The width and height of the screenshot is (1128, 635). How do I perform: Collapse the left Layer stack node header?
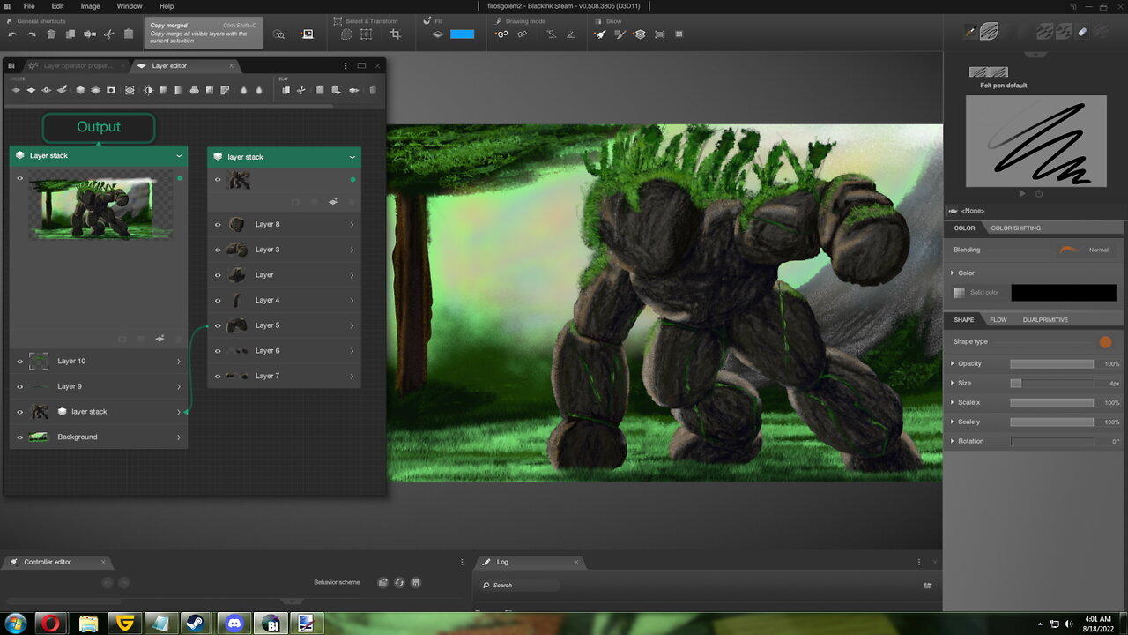tap(179, 156)
